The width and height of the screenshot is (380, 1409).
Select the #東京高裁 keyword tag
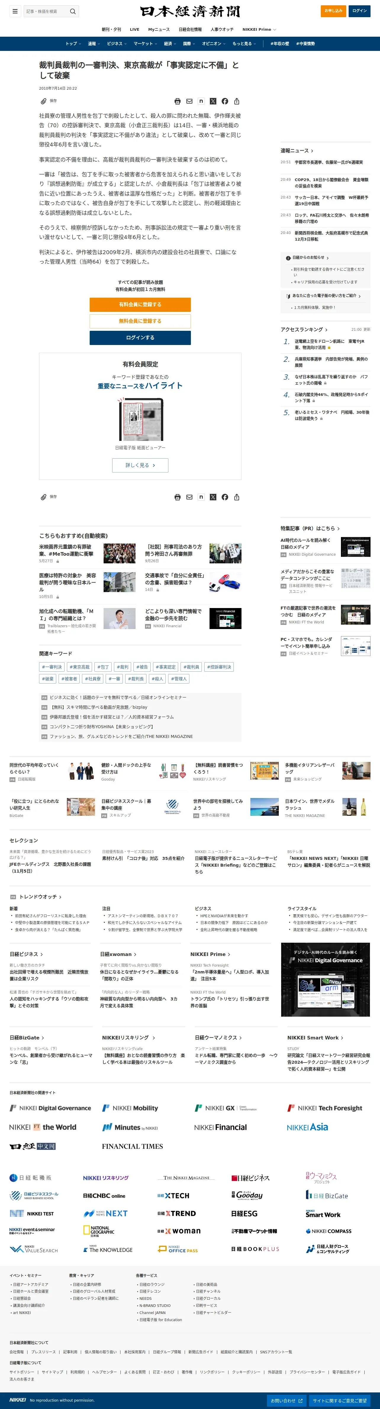click(x=80, y=667)
